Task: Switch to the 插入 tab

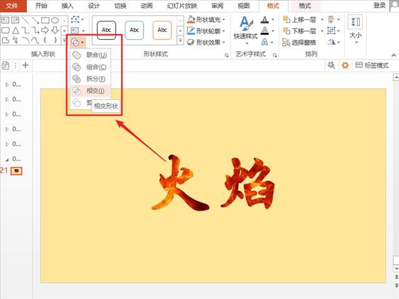Action: (x=67, y=6)
